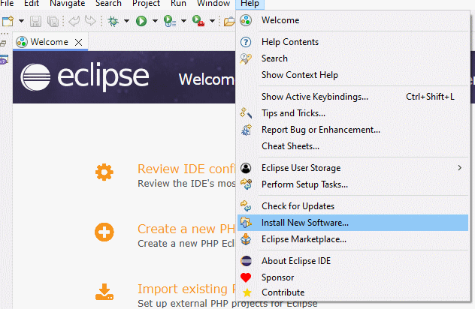The width and height of the screenshot is (475, 309).
Task: Click the Save All toolbar icon
Action: click(x=53, y=21)
